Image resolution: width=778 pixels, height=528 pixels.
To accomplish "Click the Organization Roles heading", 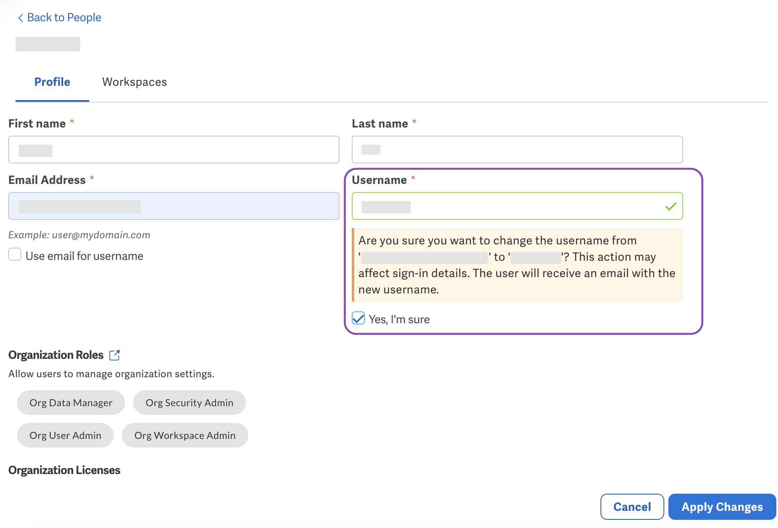I will coord(56,355).
